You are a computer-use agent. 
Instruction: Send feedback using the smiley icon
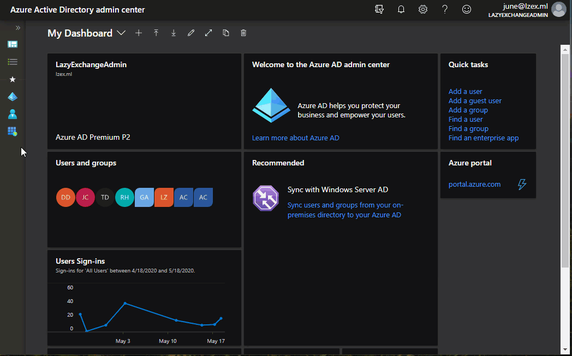(467, 9)
